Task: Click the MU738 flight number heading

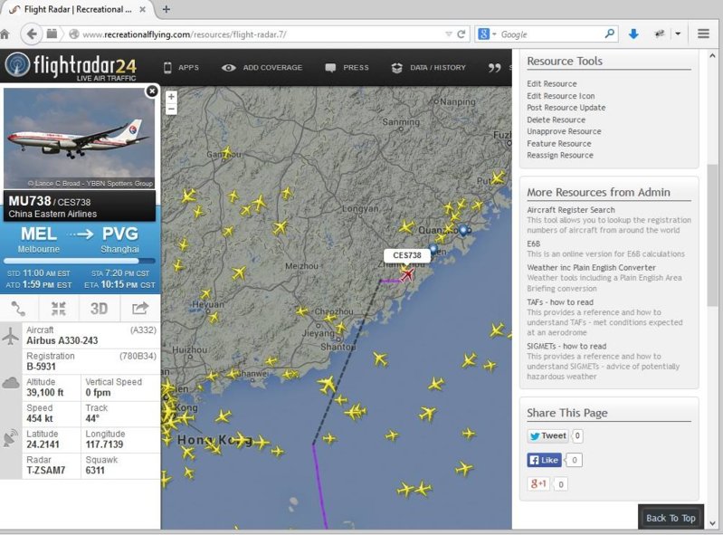Action: point(30,201)
